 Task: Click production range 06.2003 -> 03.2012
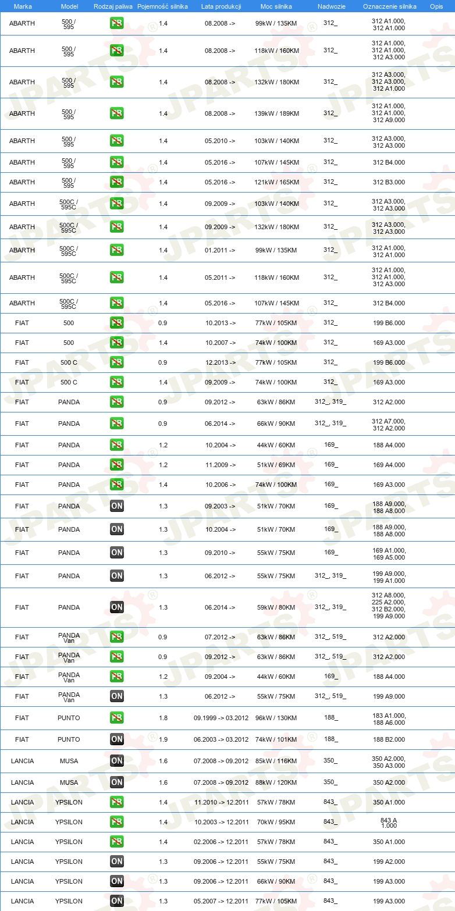(x=221, y=739)
